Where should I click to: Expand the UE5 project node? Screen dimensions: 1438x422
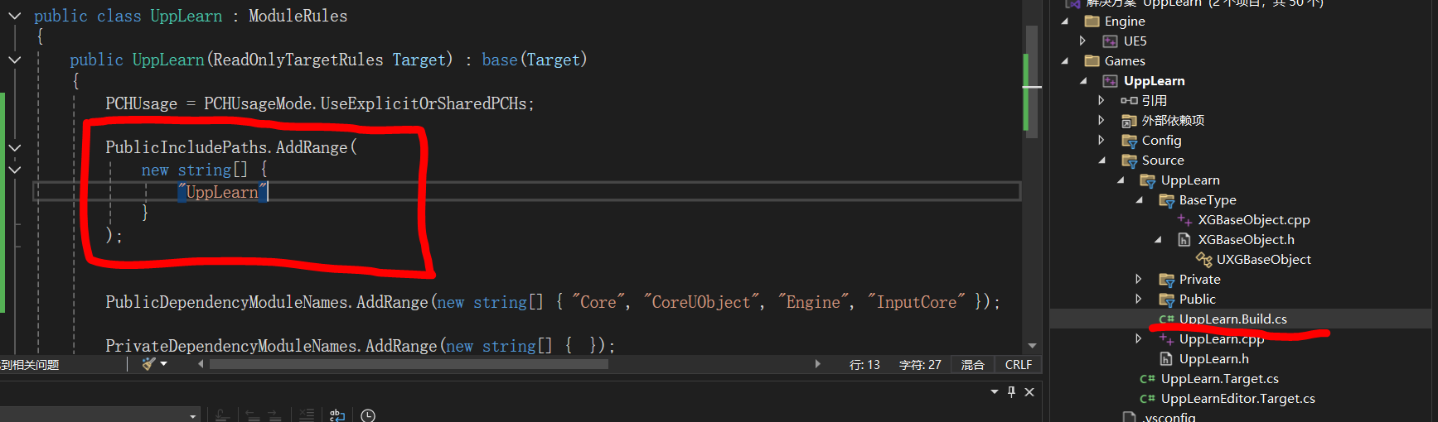pos(1083,41)
